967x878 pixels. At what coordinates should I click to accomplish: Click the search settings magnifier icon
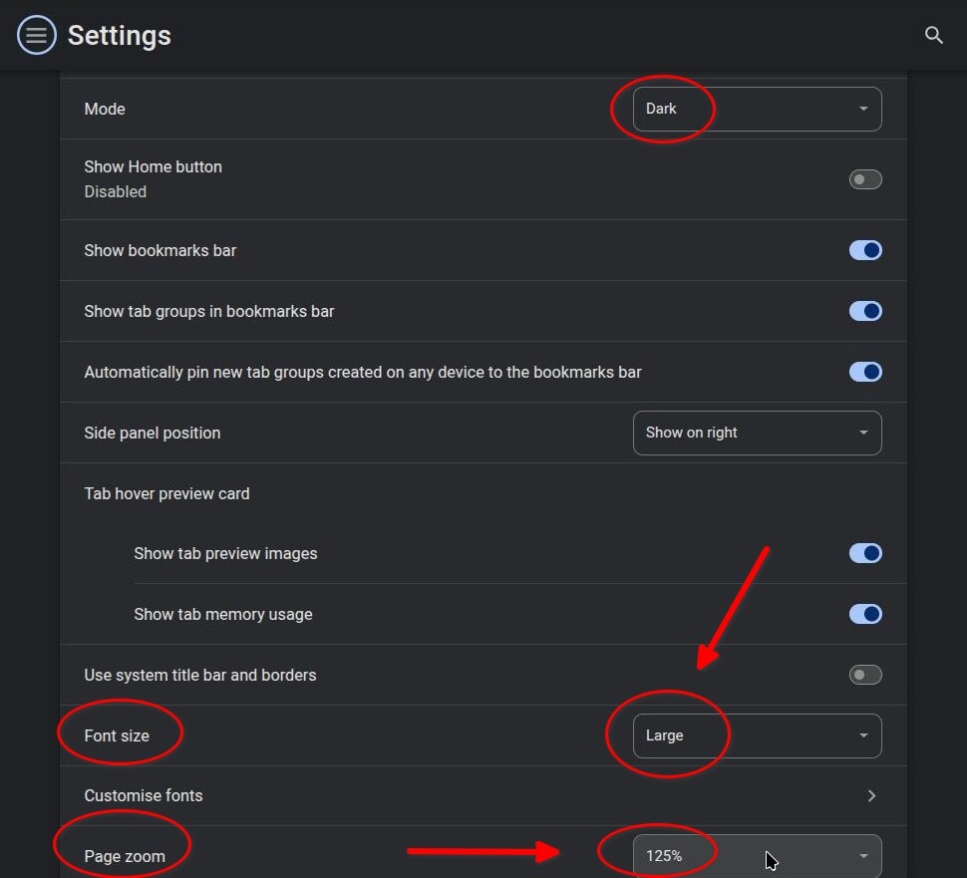pos(934,36)
